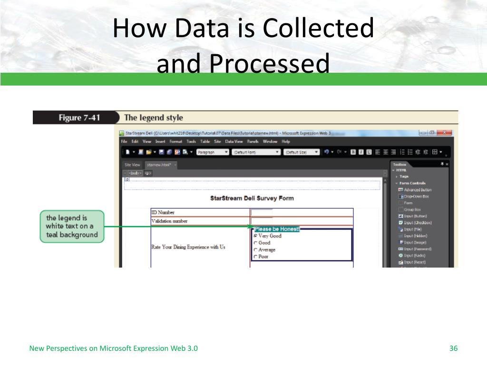
Task: Select the Average radio button
Action: coord(255,250)
